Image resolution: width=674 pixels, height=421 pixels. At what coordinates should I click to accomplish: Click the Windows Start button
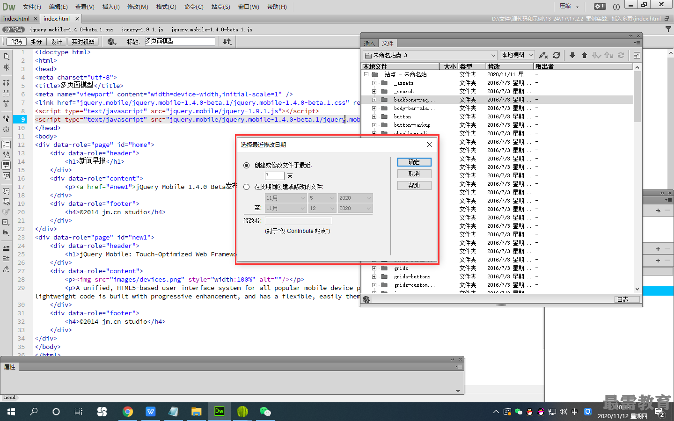(x=11, y=412)
